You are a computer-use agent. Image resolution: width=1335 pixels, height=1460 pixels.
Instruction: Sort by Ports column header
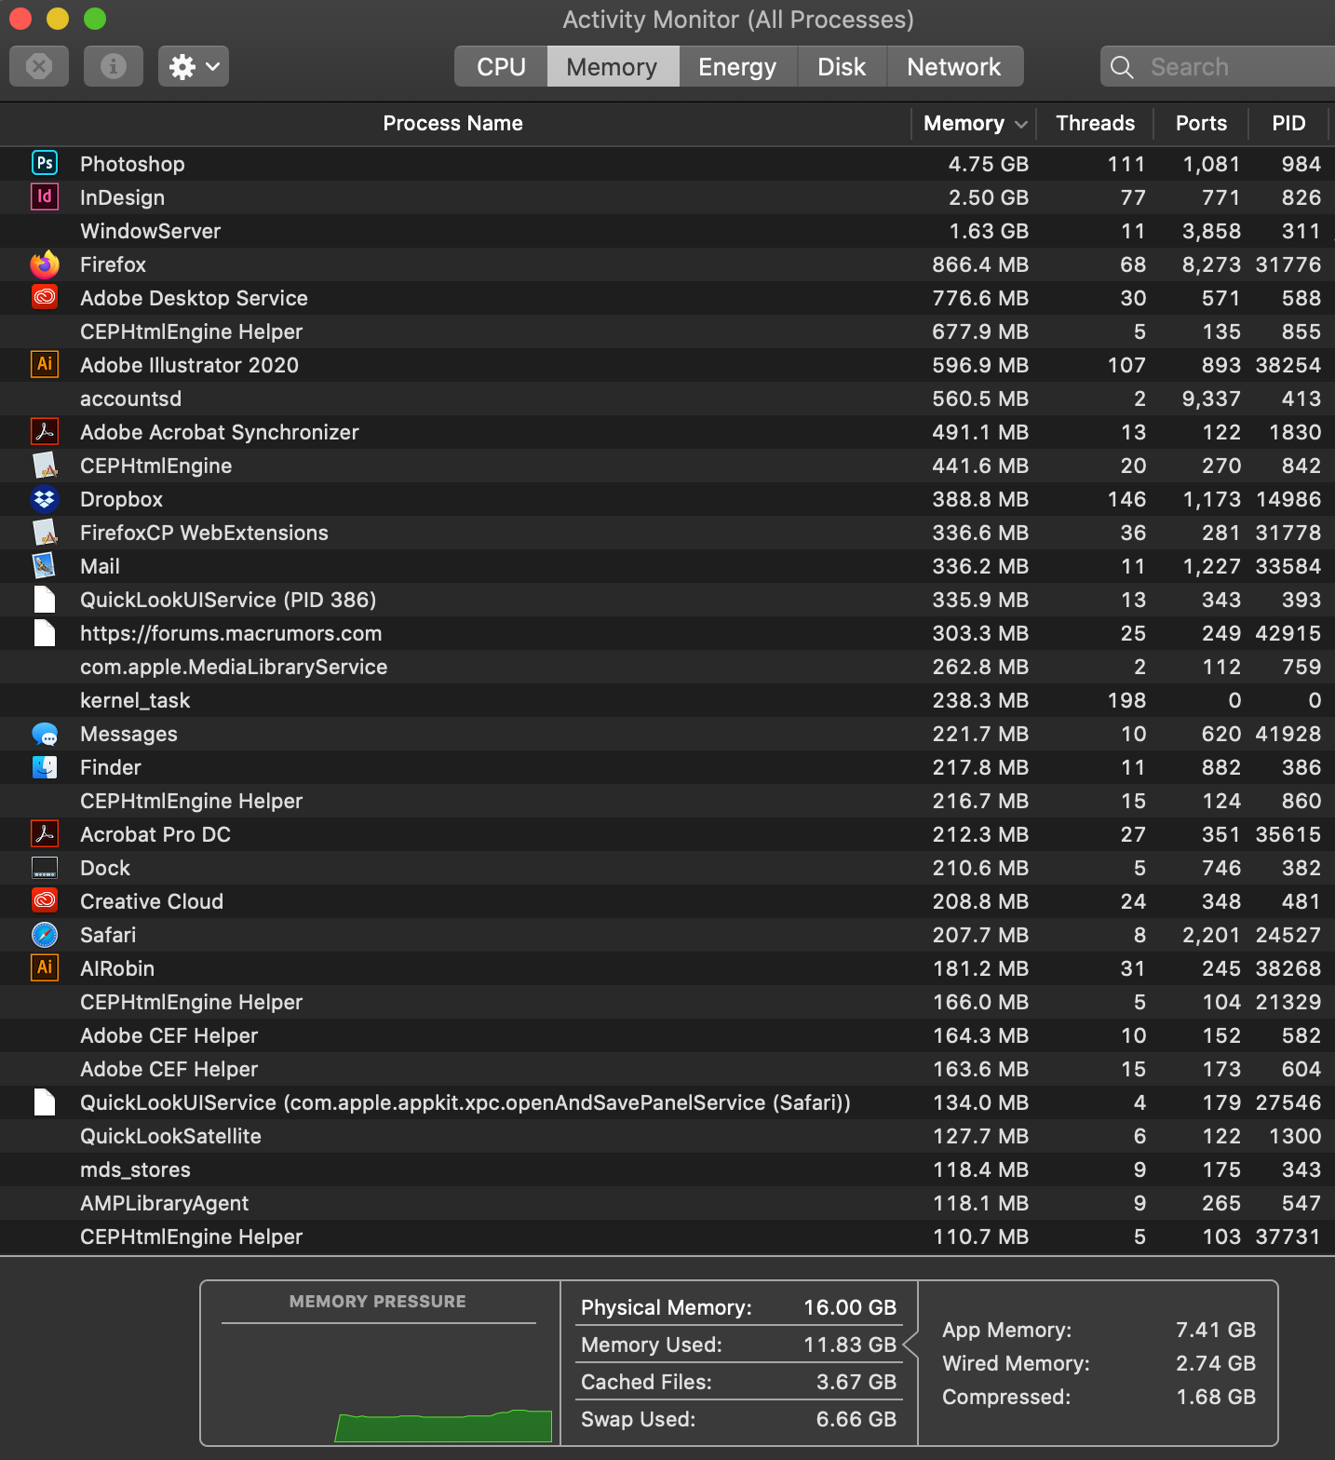[x=1201, y=123]
